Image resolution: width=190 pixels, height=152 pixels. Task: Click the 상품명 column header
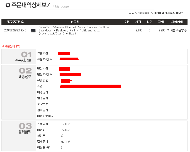point(75,22)
